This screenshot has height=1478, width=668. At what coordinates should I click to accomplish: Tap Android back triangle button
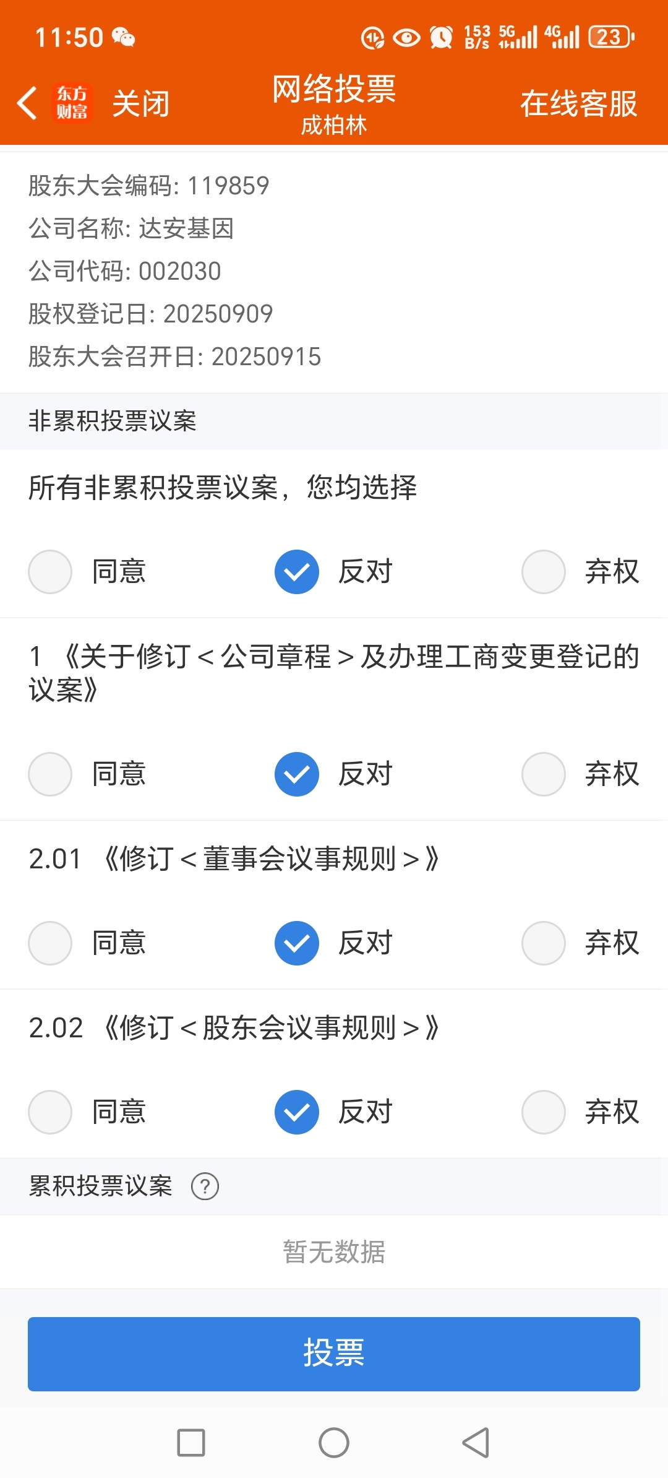click(476, 1443)
